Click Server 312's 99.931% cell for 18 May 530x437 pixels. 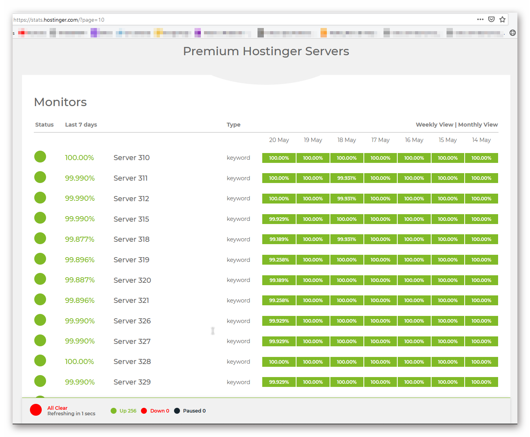(x=347, y=199)
